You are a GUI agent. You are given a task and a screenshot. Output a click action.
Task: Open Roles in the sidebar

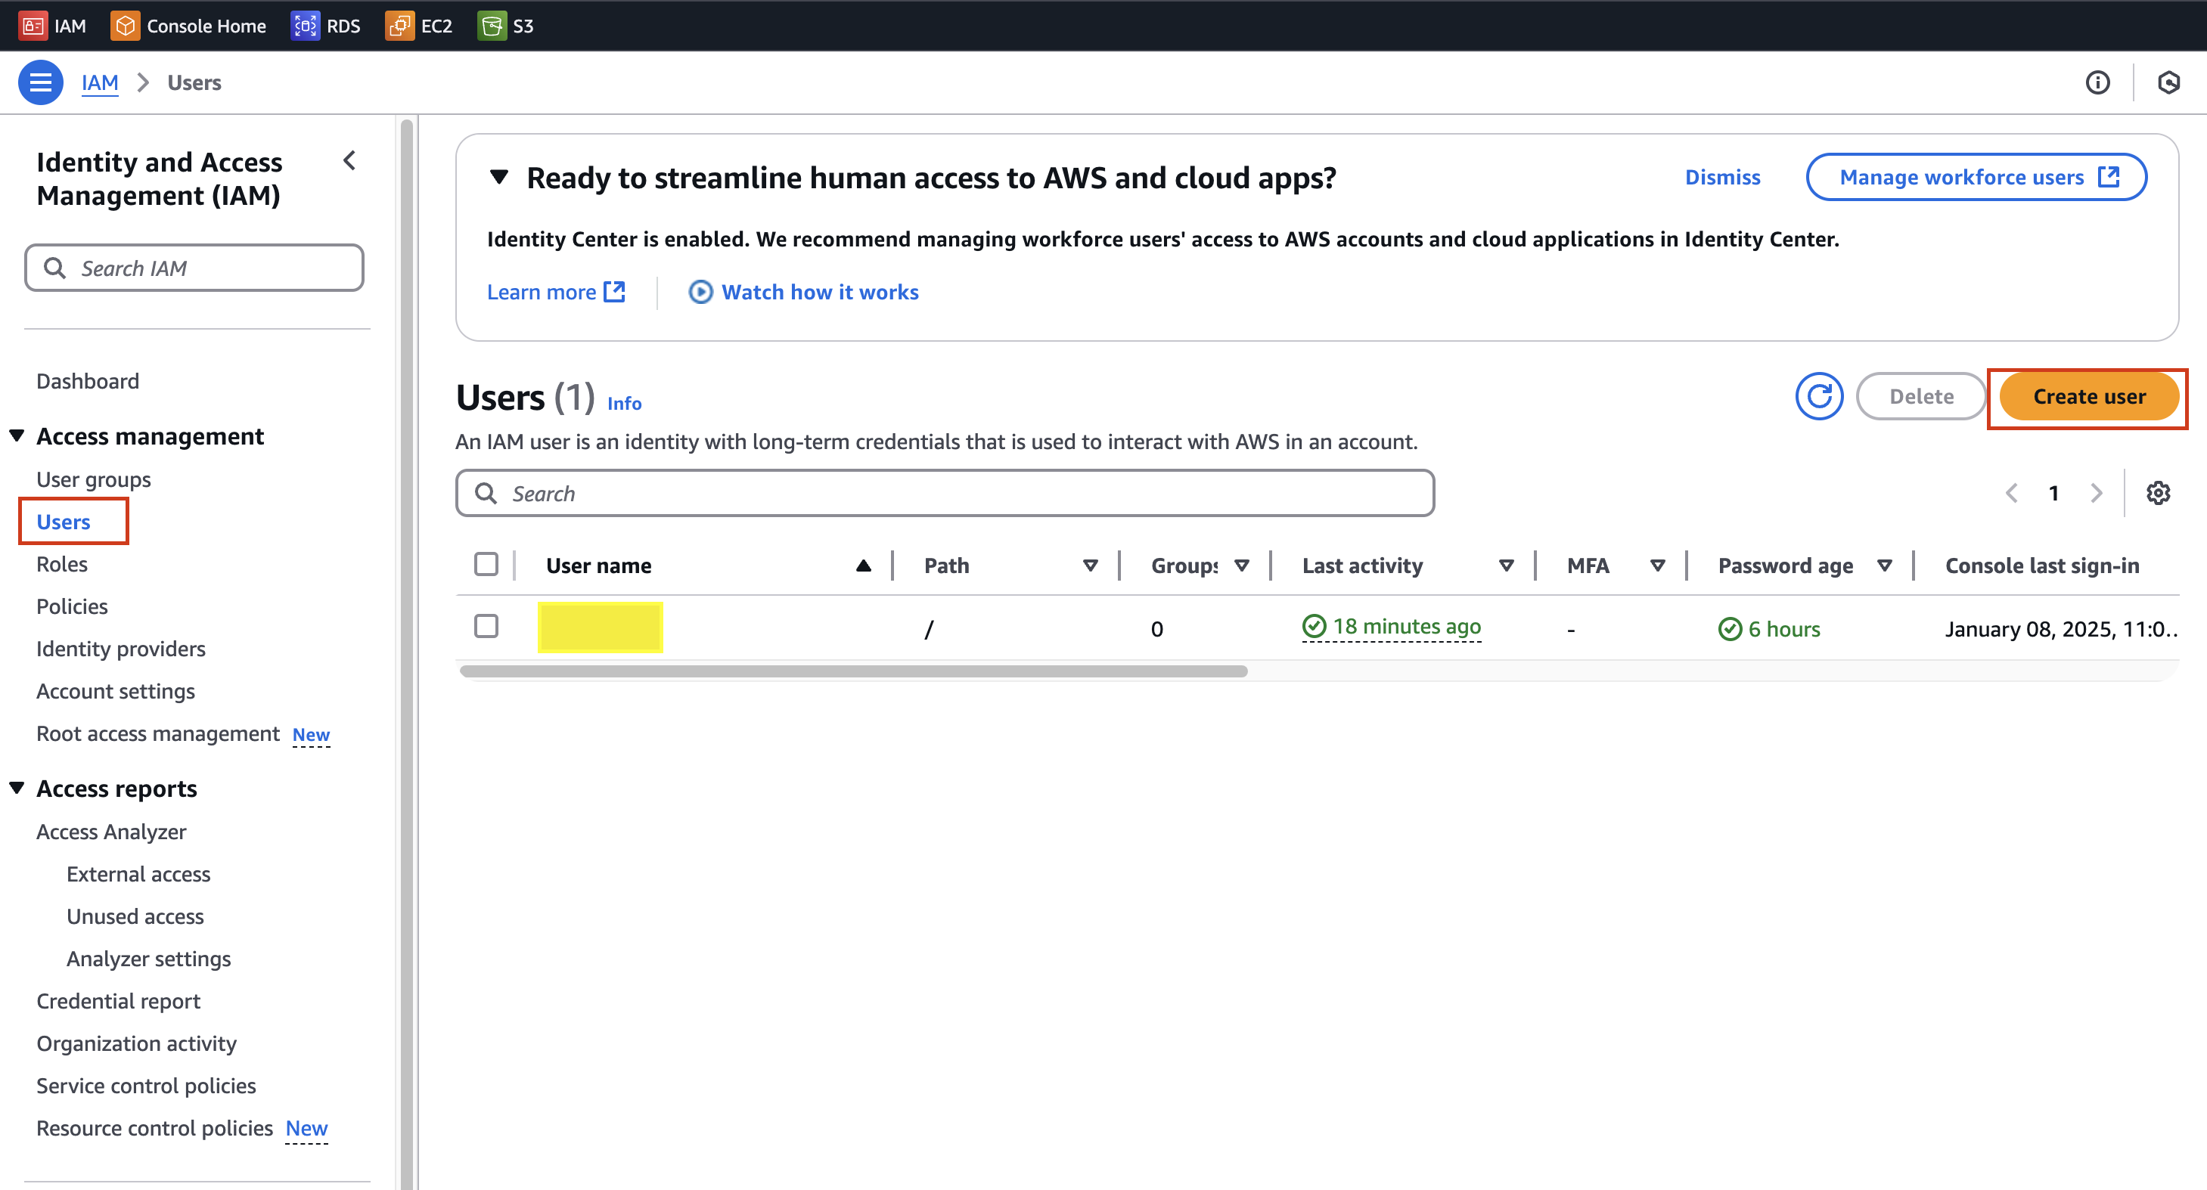[x=62, y=564]
